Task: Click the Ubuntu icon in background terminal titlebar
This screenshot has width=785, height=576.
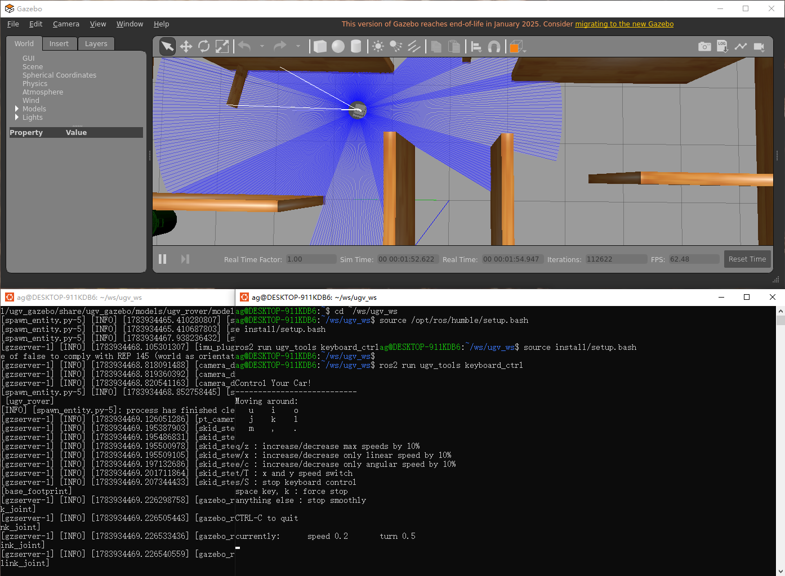Action: coord(10,297)
